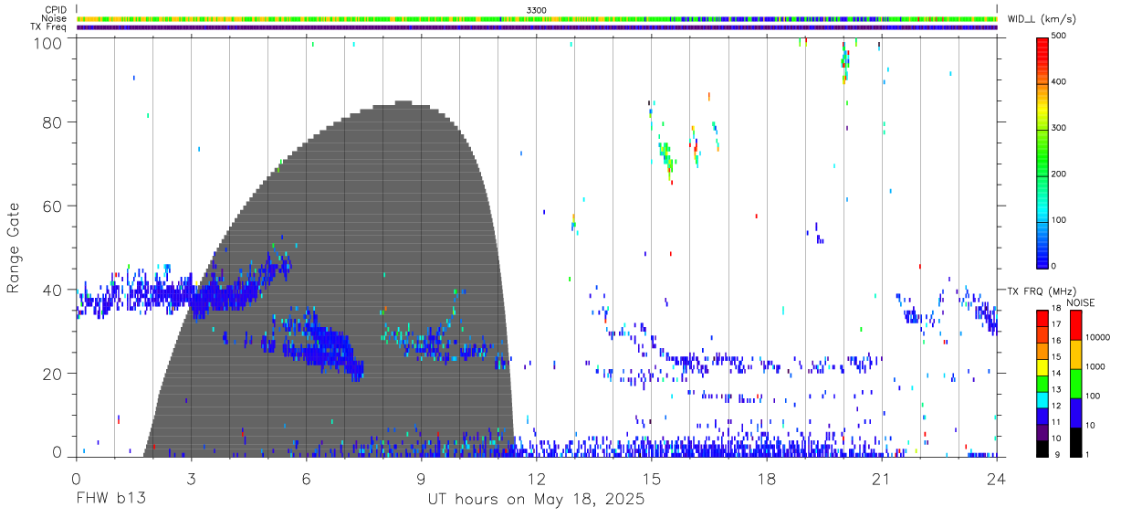Click the TX FRQ (MHz) legend title
Image resolution: width=1121 pixels, height=518 pixels.
1042,291
